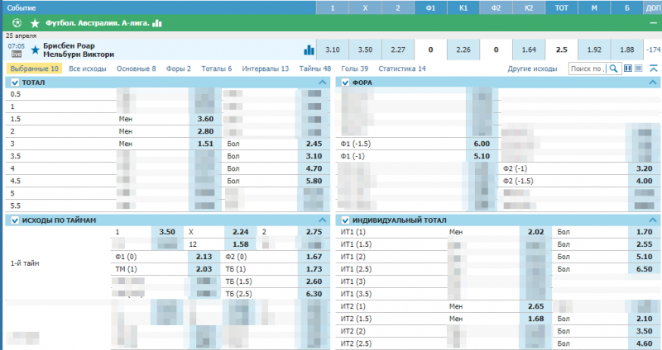This screenshot has height=350, width=662.
Task: Toggle the ИСХОДЫ ПО ТАЙМАМ checkbox
Action: (x=14, y=220)
